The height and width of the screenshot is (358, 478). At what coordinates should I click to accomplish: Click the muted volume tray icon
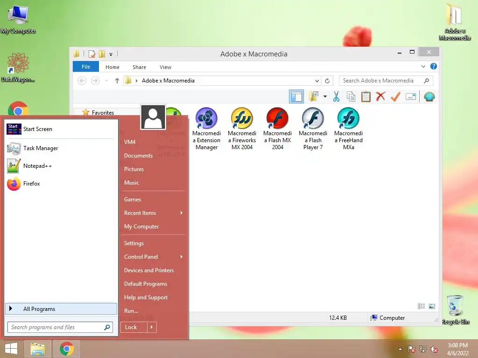(434, 349)
